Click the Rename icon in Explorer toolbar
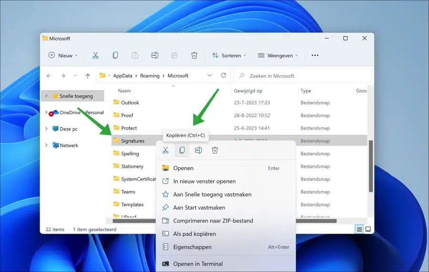This screenshot has height=272, width=429. [155, 55]
